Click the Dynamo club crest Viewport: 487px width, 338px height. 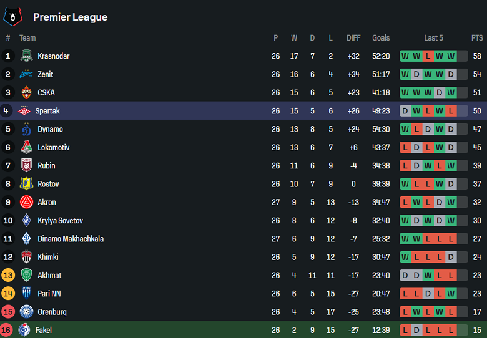pos(26,129)
